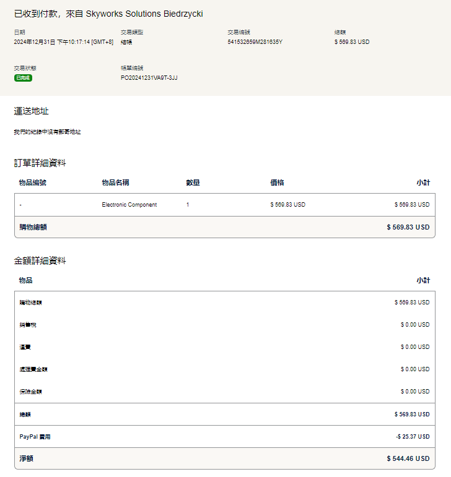Click the 物品名稱 column header
Viewport: 451px width, 477px height.
coord(115,183)
